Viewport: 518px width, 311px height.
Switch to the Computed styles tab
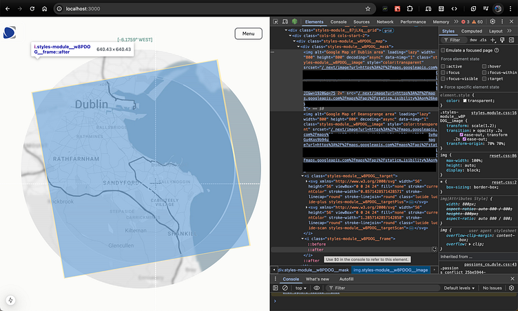[x=472, y=31]
